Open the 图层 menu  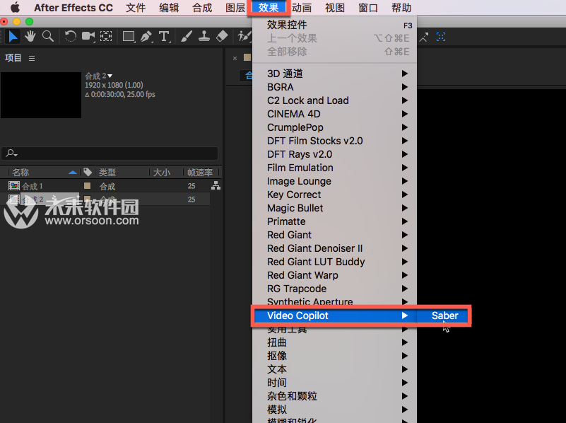pyautogui.click(x=235, y=8)
